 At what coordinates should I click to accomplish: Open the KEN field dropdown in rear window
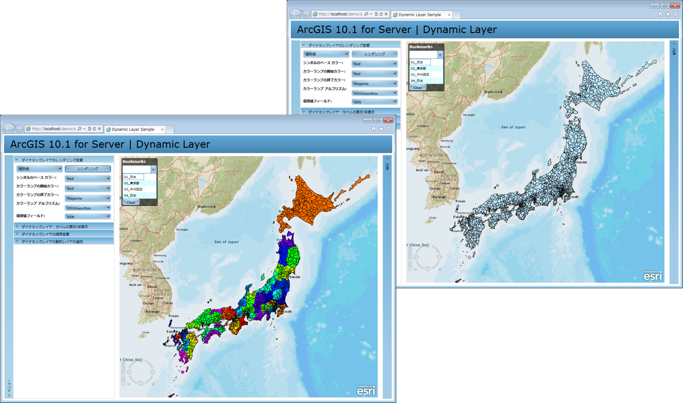375,102
